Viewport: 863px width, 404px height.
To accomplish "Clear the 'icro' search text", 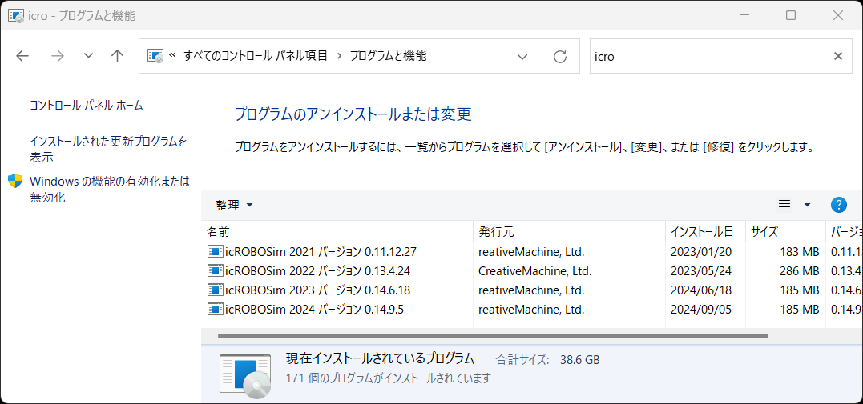I will (x=837, y=56).
